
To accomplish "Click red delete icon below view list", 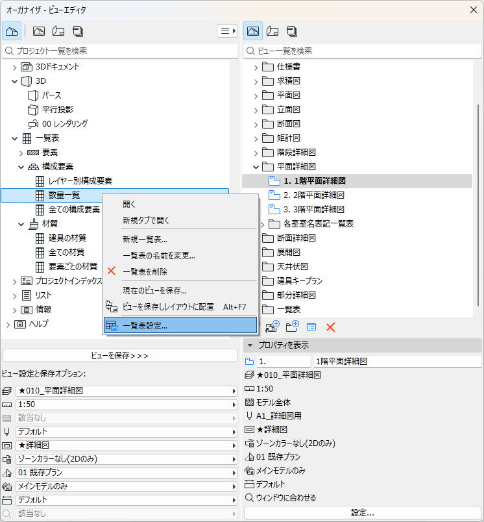I will tap(331, 327).
